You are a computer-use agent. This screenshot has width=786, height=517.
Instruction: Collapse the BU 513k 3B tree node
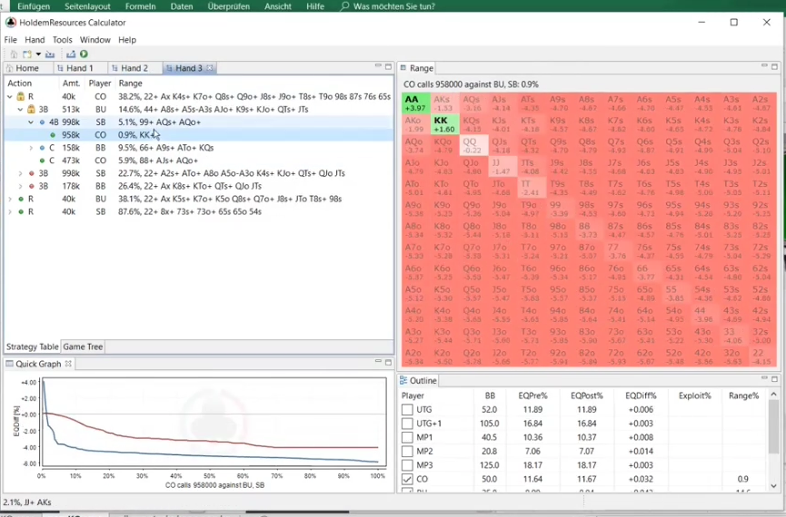point(21,109)
